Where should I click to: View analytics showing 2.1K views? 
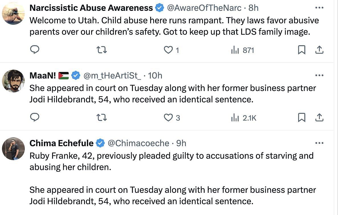coord(244,118)
